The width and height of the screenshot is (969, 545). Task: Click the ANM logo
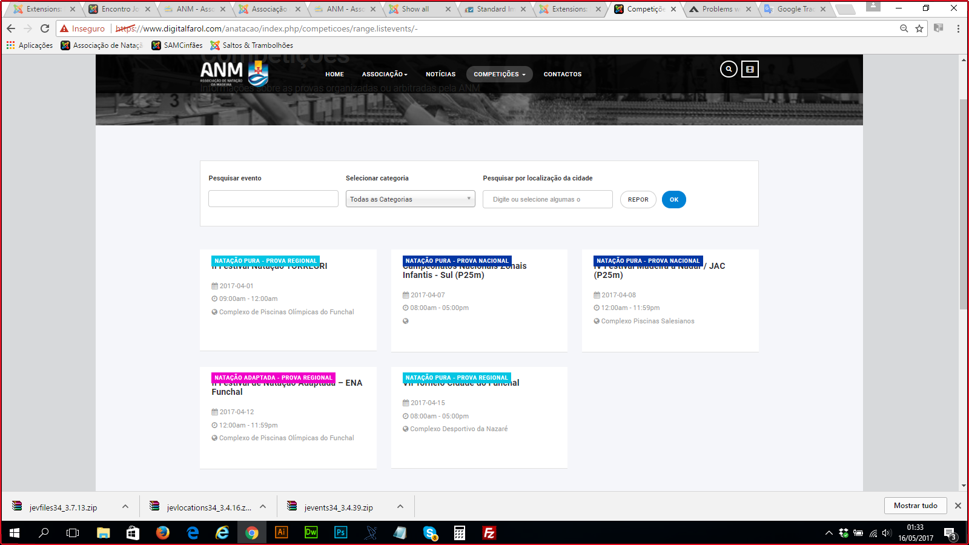tap(234, 74)
